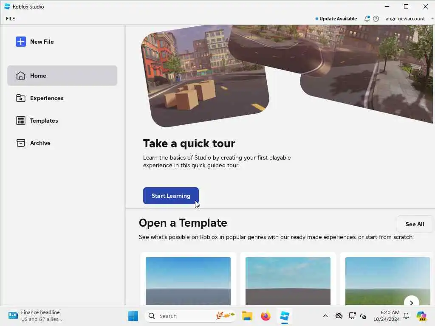Click the muted volume tray icon

(363, 316)
